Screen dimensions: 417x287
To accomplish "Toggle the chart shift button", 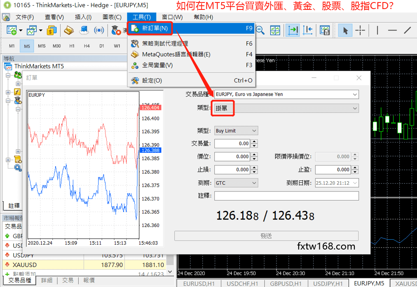I will (x=307, y=30).
